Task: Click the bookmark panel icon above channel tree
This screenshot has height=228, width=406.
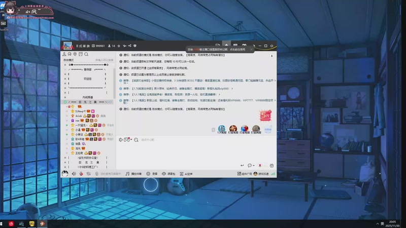Action: [81, 54]
